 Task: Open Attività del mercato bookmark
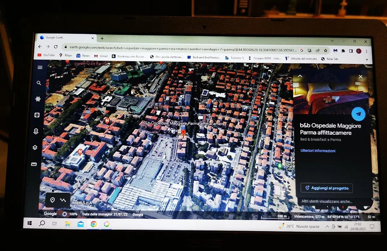coord(301,58)
